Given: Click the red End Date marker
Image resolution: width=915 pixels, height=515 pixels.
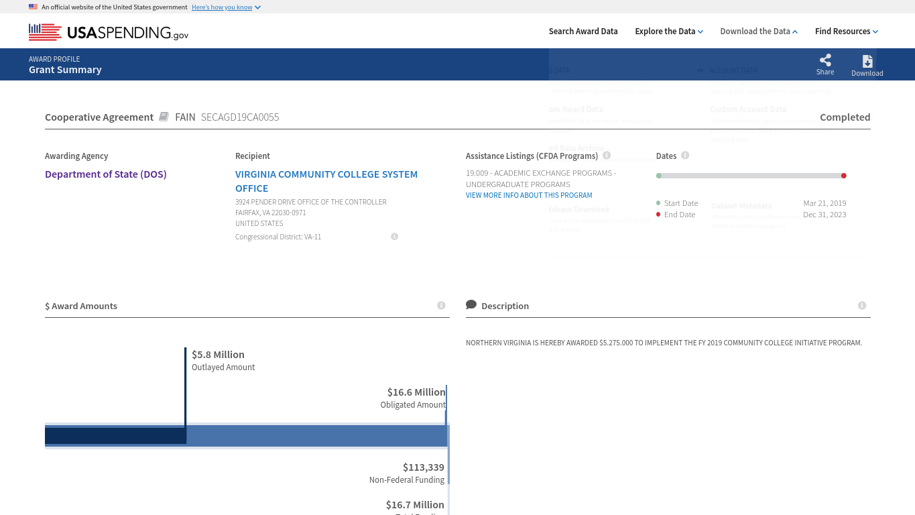Looking at the screenshot, I should pyautogui.click(x=843, y=176).
